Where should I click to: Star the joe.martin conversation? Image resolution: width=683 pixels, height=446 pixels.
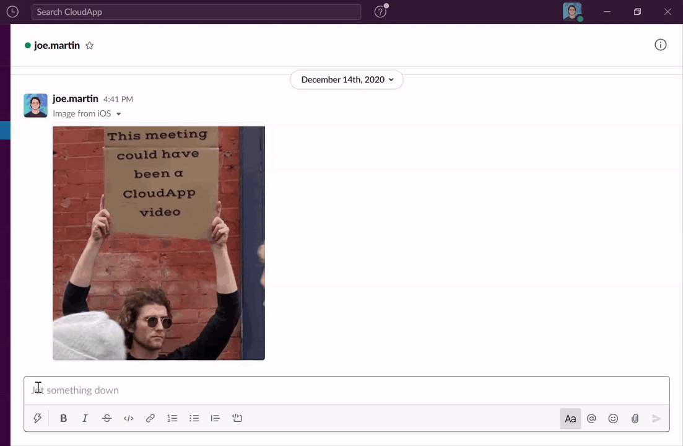tap(89, 45)
